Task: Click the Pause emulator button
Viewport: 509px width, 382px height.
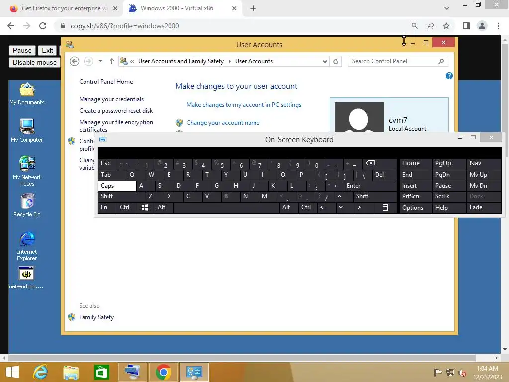Action: coord(22,50)
